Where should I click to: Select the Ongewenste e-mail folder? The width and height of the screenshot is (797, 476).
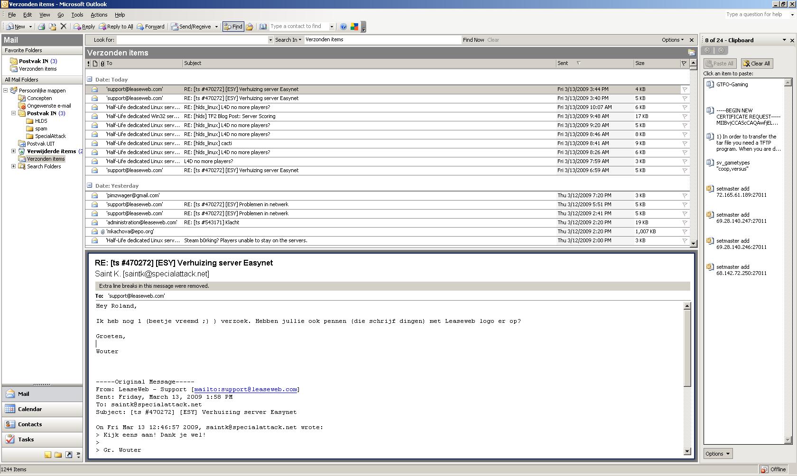[x=49, y=106]
